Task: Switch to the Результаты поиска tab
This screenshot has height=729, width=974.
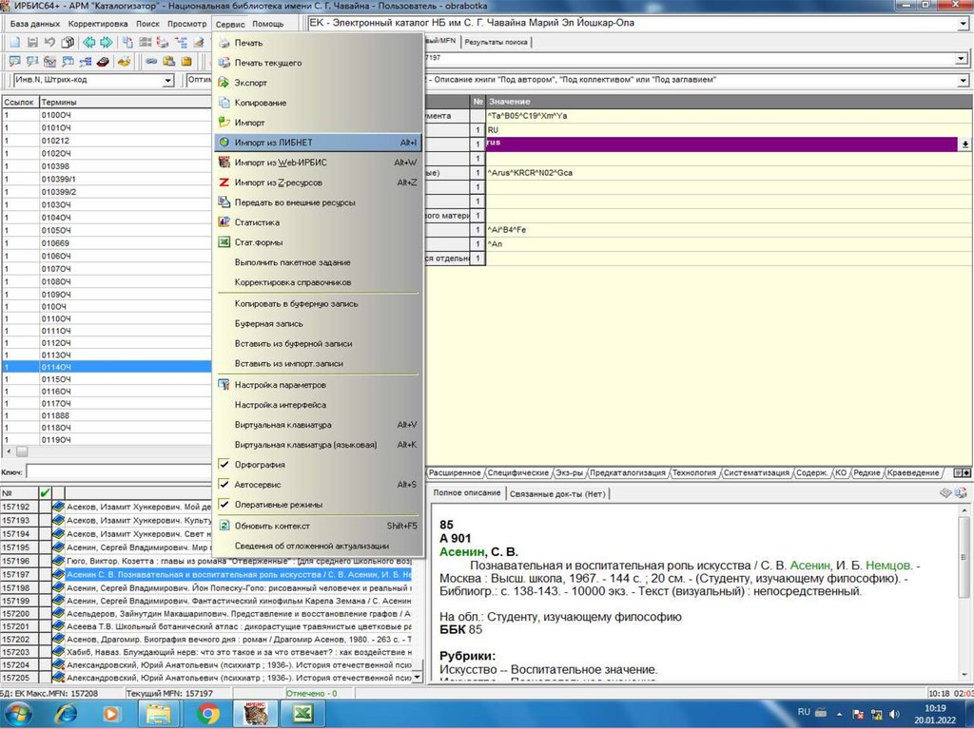Action: click(x=496, y=42)
